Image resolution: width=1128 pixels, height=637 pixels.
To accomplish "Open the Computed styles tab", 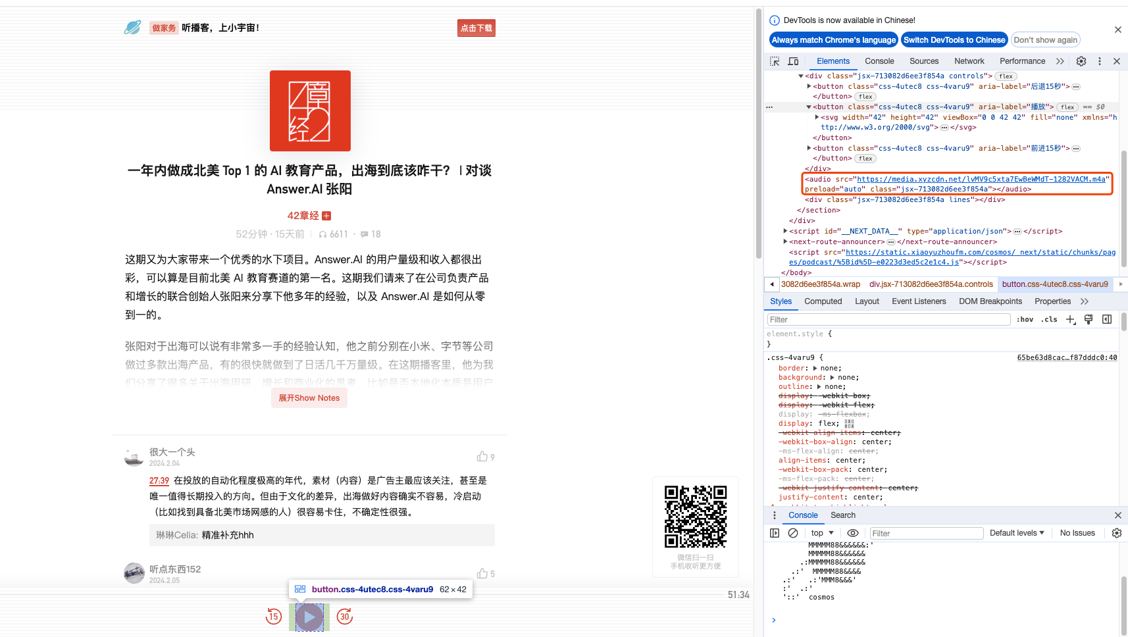I will point(823,301).
